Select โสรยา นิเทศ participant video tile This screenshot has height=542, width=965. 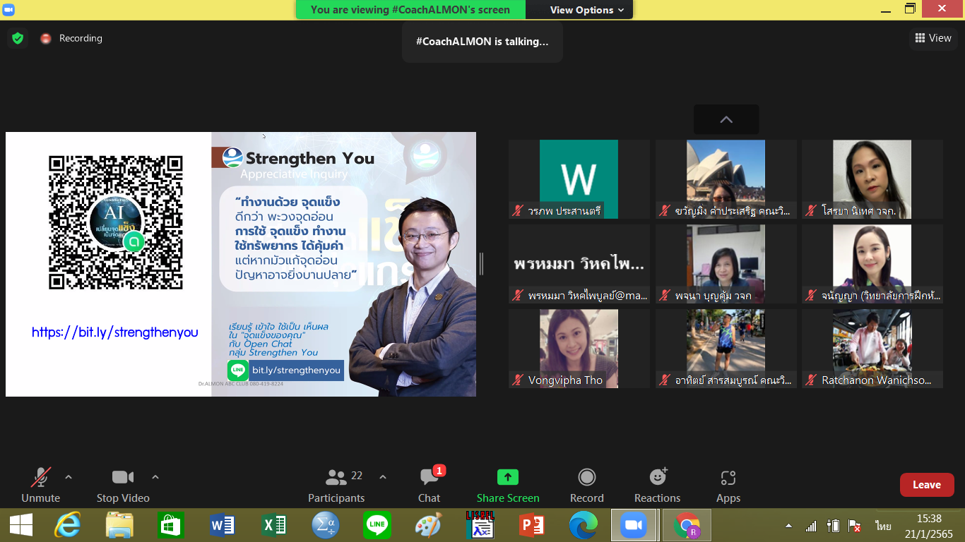[x=872, y=179]
